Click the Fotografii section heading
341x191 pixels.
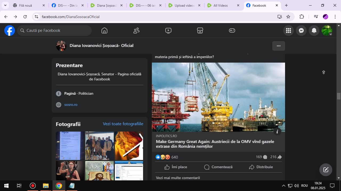(x=68, y=124)
